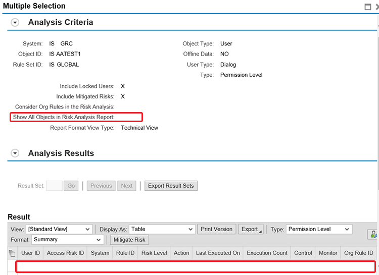
Task: Click the Export Result Sets button
Action: pyautogui.click(x=171, y=186)
